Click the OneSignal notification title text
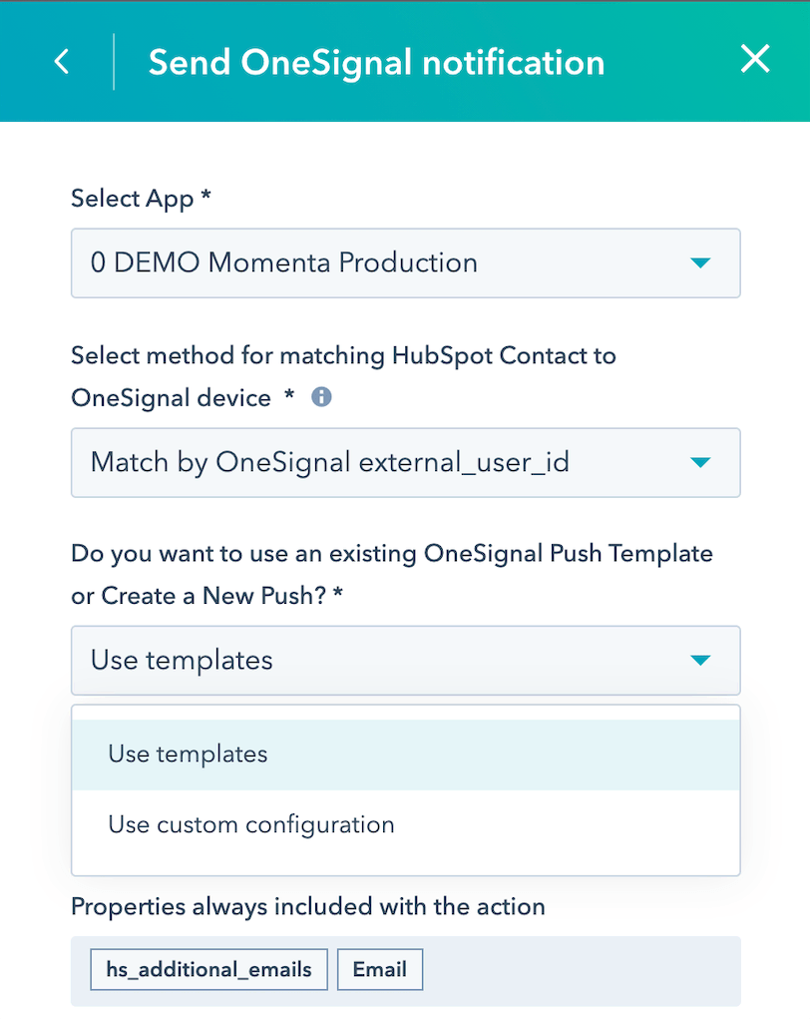The height and width of the screenshot is (1019, 810). [377, 62]
